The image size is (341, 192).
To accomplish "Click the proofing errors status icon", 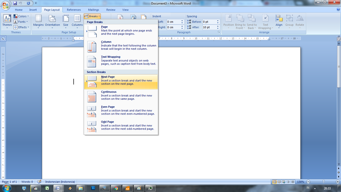I will point(39,182).
